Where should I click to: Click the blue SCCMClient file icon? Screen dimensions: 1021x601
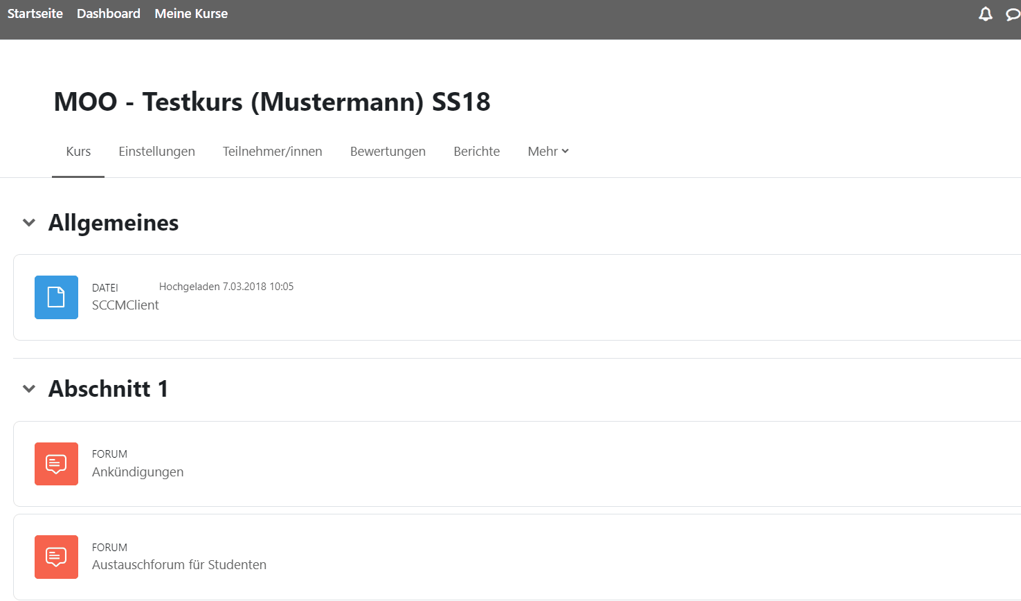56,297
